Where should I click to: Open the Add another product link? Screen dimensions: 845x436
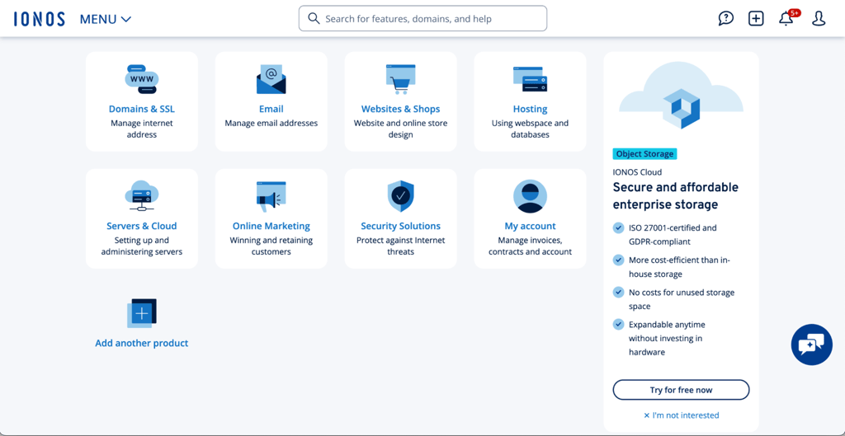(142, 343)
